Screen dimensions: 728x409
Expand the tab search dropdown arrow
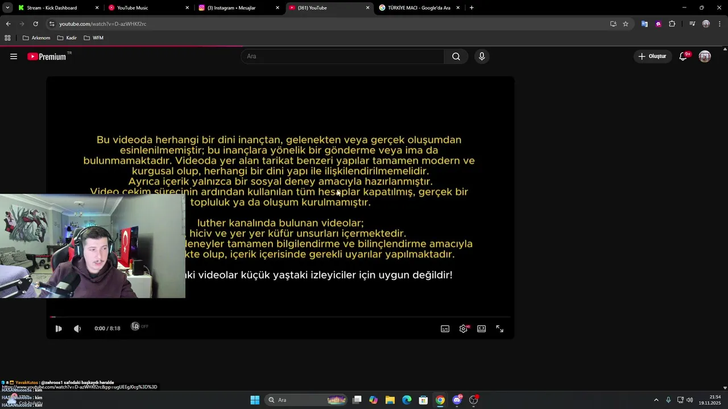coord(7,8)
